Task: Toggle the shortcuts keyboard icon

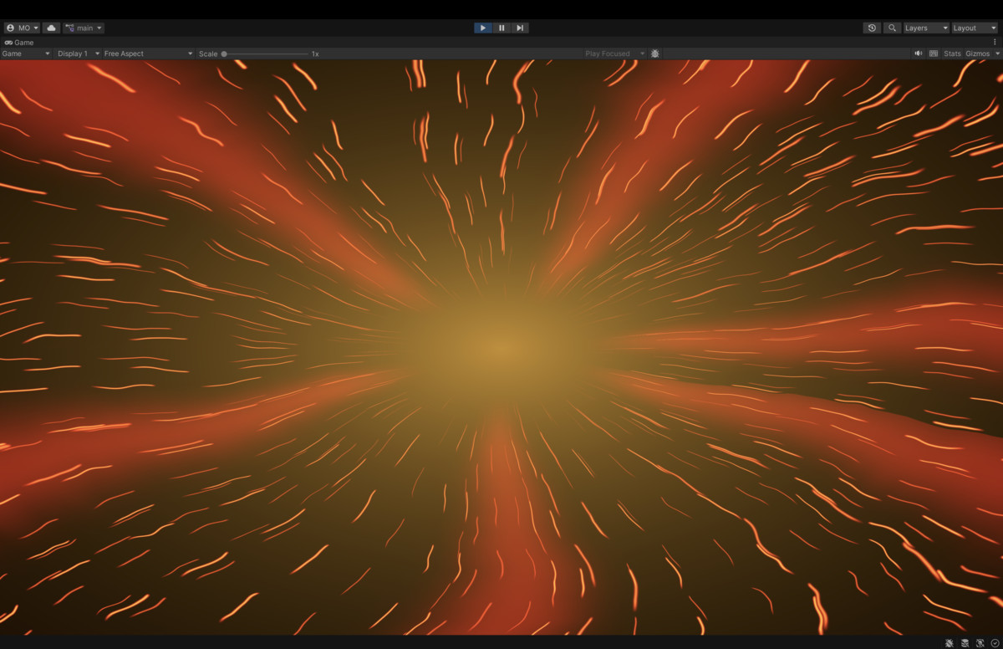Action: click(934, 54)
